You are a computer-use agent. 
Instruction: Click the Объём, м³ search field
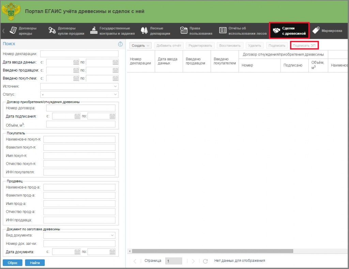pyautogui.click(x=81, y=124)
